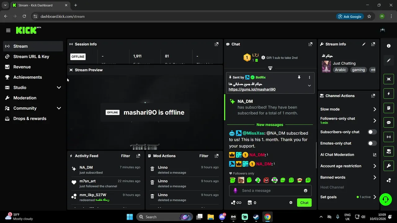397x223 pixels.
Task: Open the Revenue page
Action: (33, 67)
